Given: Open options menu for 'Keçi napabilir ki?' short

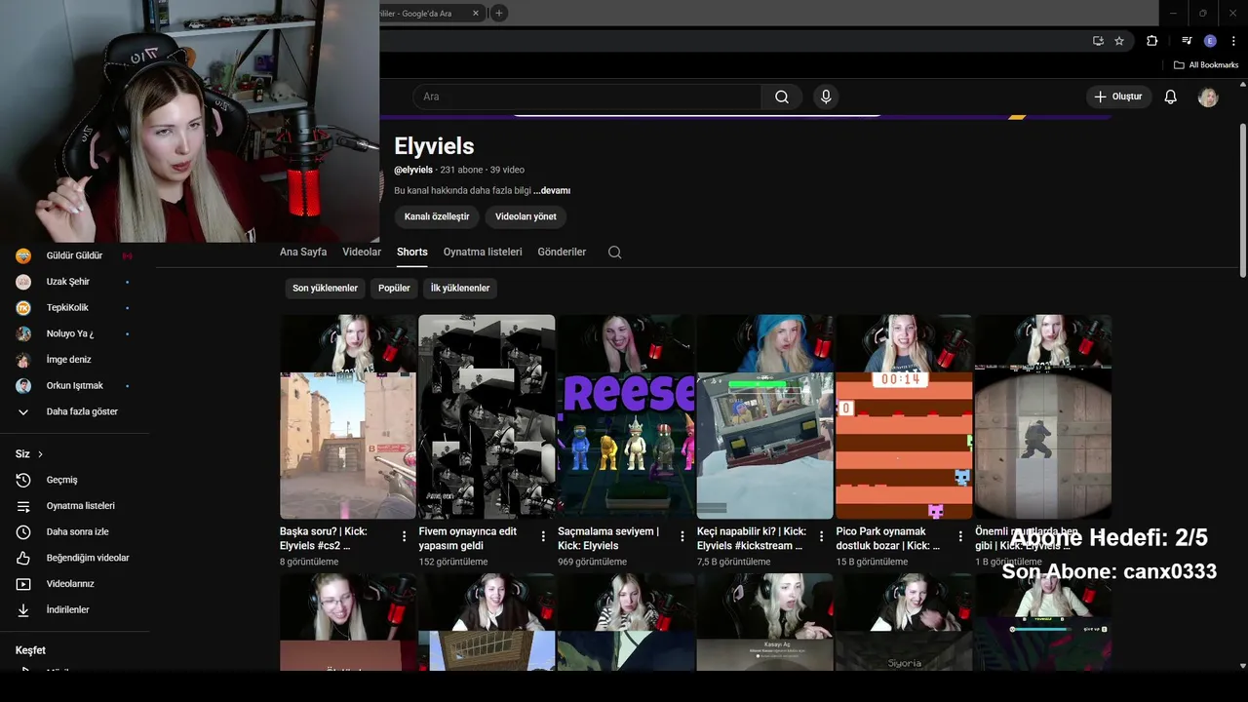Looking at the screenshot, I should [822, 536].
